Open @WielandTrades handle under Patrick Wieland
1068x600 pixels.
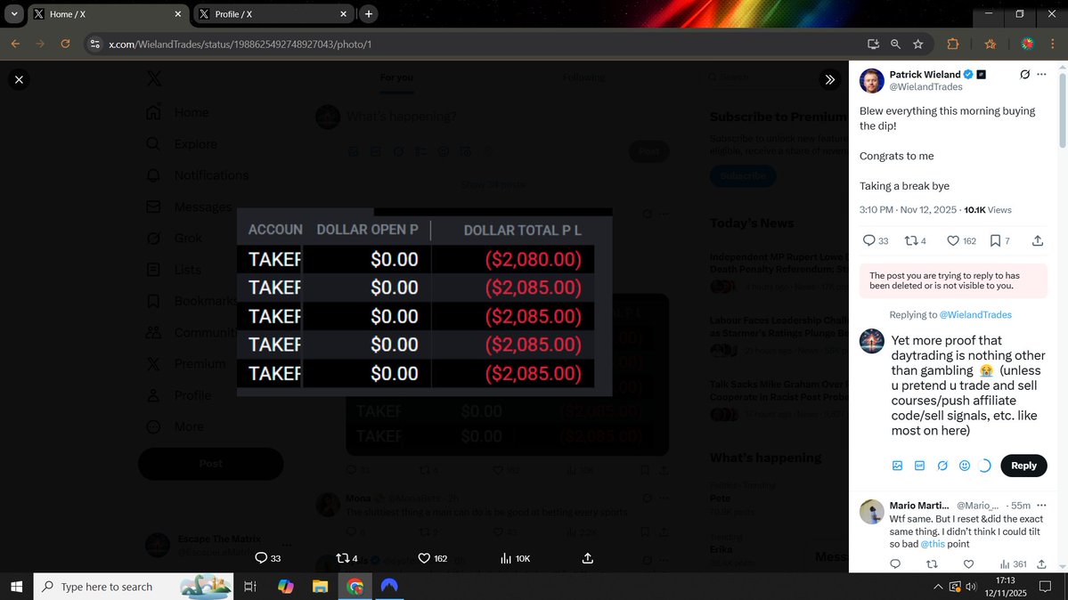[925, 87]
